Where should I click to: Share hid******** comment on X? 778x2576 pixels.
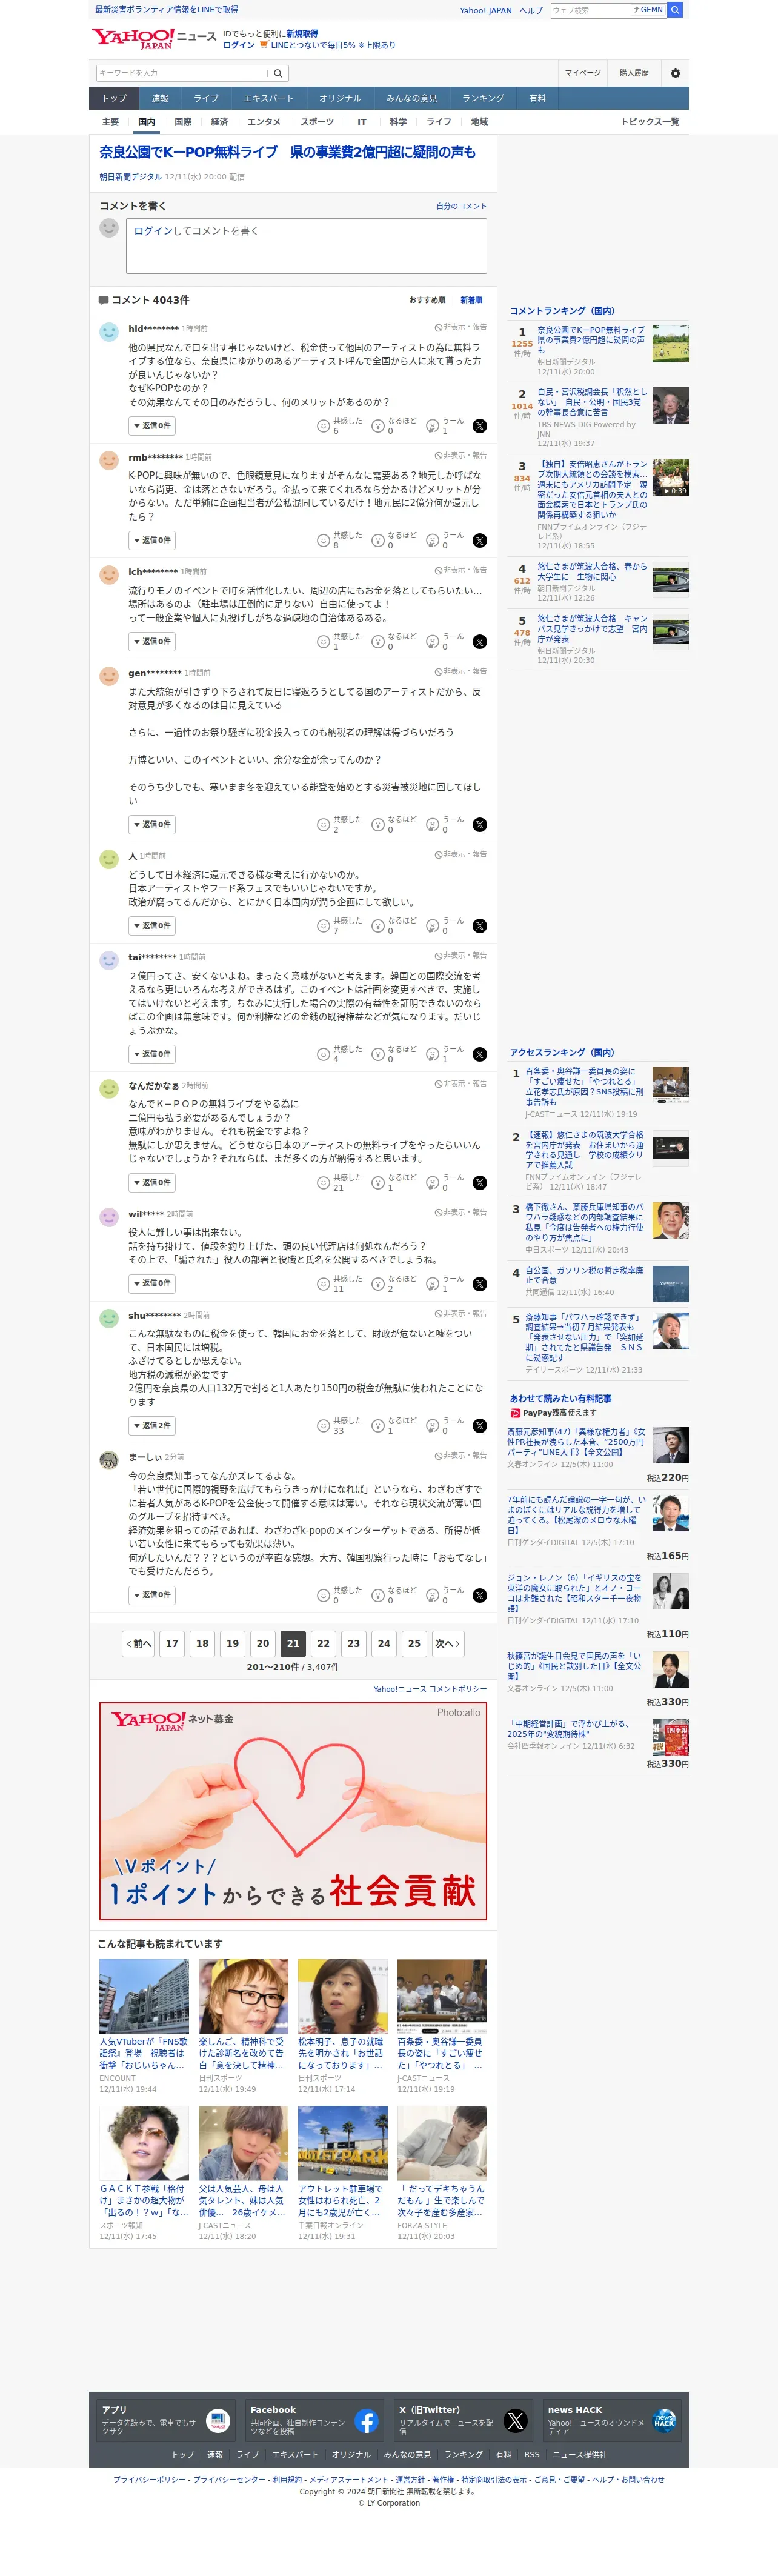tap(480, 426)
